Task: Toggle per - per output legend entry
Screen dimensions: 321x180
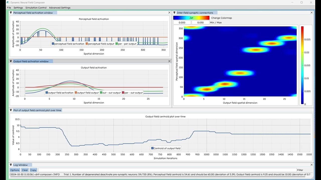Action: tap(126, 44)
